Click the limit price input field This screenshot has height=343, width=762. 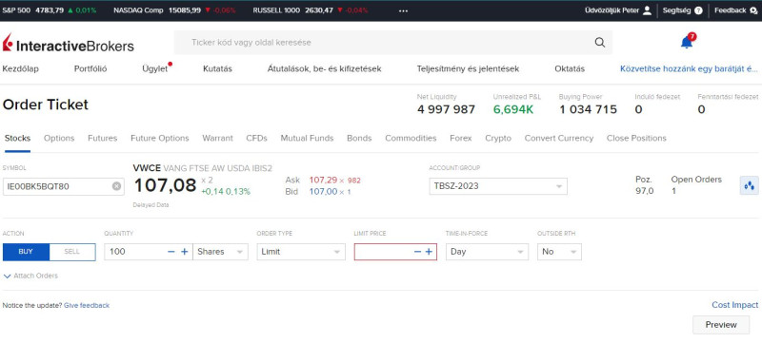tap(395, 252)
